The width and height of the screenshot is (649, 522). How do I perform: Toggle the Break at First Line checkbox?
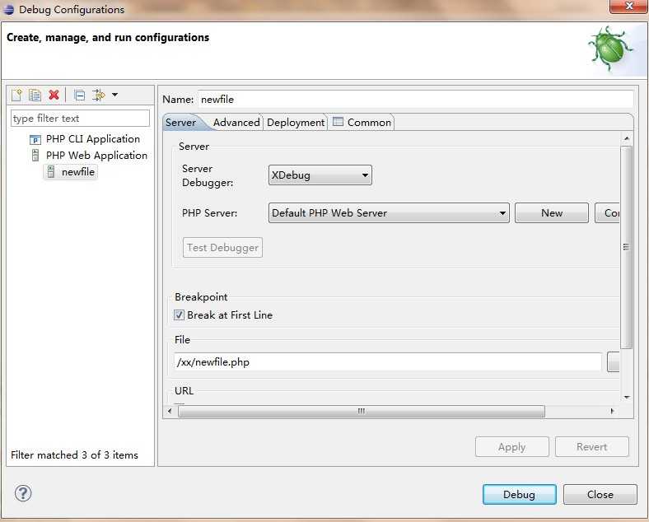[179, 315]
